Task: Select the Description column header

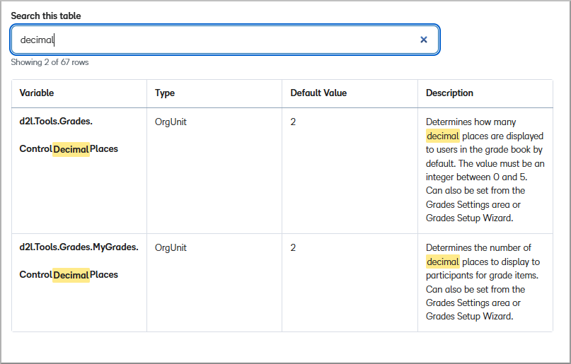Action: tap(485, 93)
